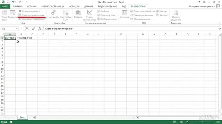Open the Екатерина Нечипоренко account menu
The height and width of the screenshot is (124, 222).
tap(202, 7)
